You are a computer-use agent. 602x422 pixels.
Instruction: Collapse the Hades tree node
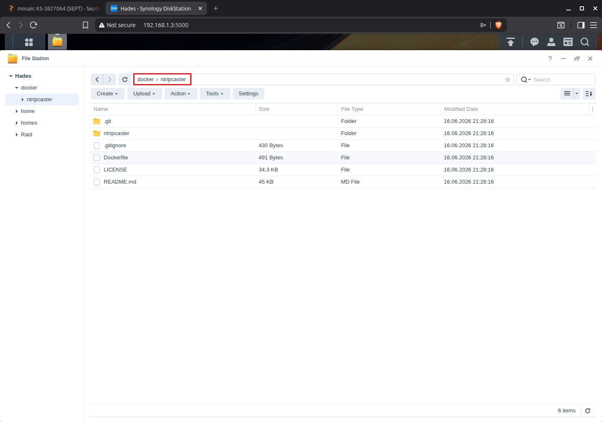pos(11,76)
